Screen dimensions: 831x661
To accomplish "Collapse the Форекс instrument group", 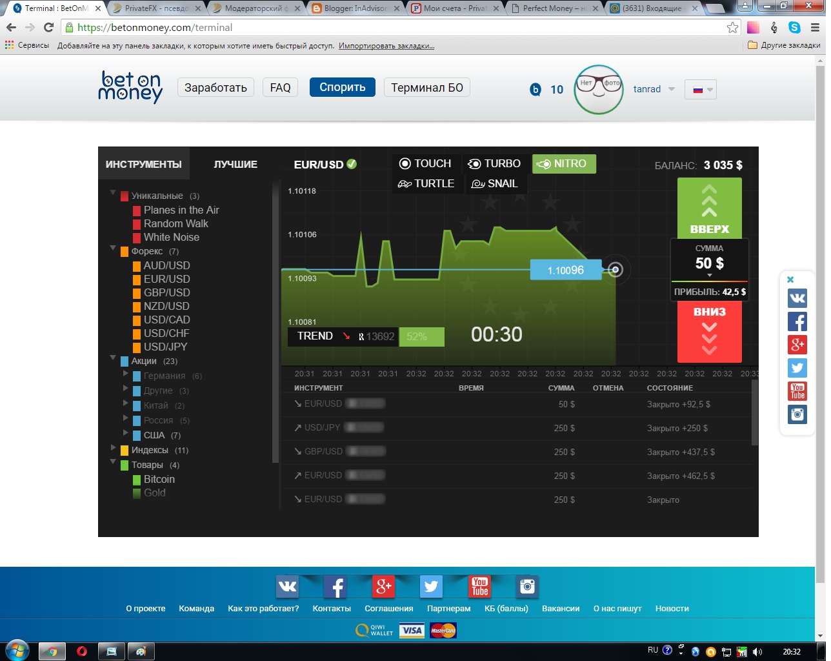I will tap(114, 248).
